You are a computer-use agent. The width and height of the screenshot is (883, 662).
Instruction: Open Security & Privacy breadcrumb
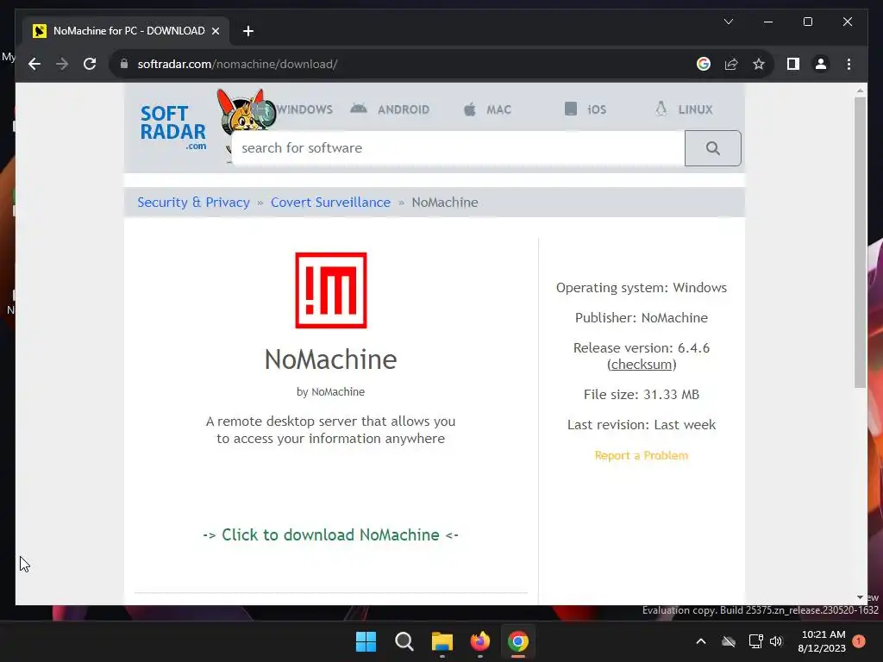pos(193,202)
